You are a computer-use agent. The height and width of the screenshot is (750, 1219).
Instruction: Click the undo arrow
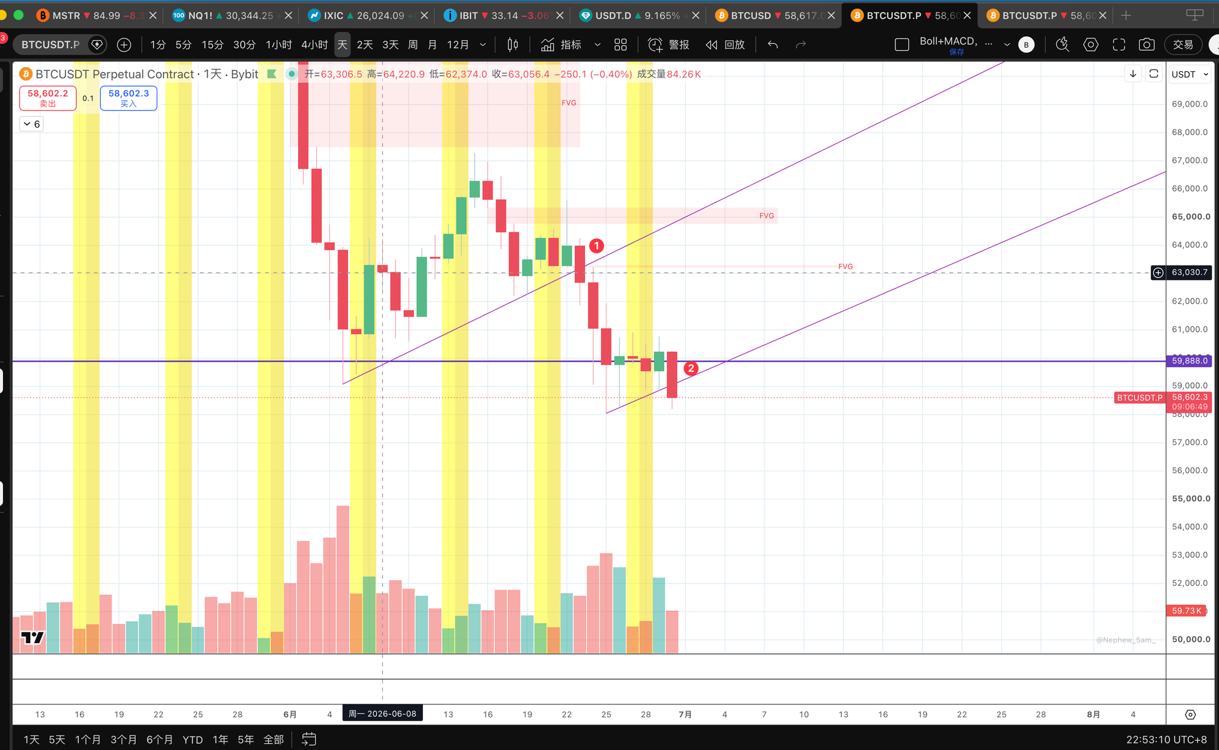[773, 45]
